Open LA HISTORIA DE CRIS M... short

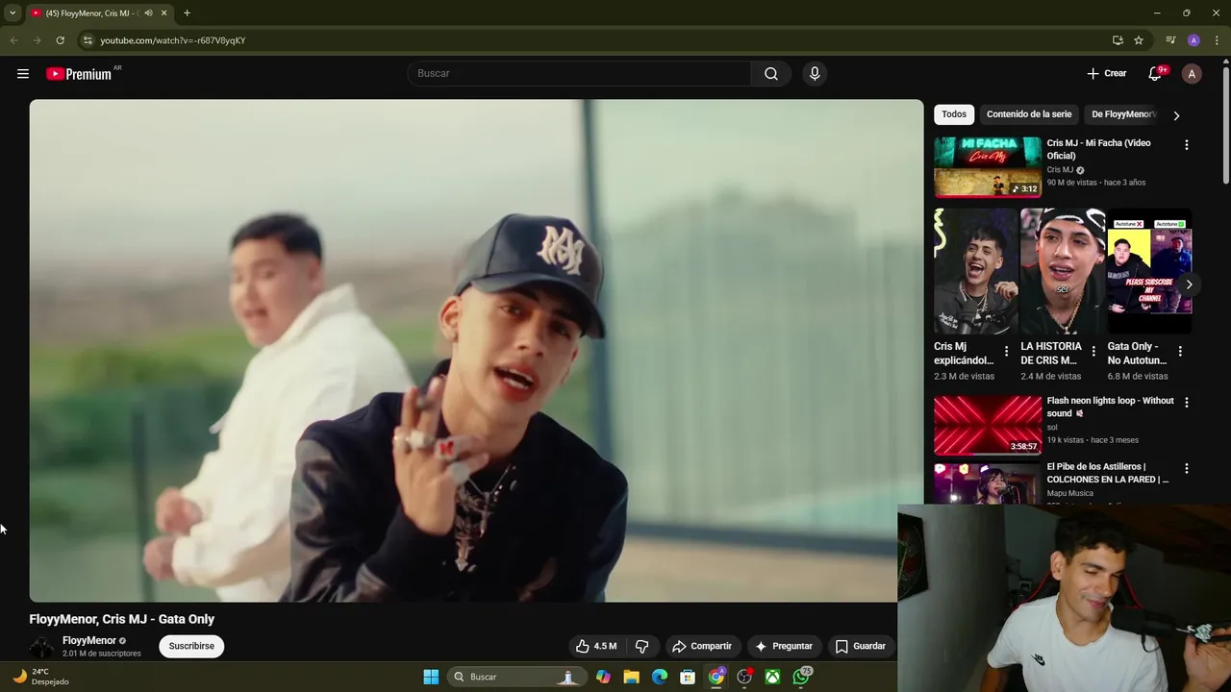(x=1063, y=271)
